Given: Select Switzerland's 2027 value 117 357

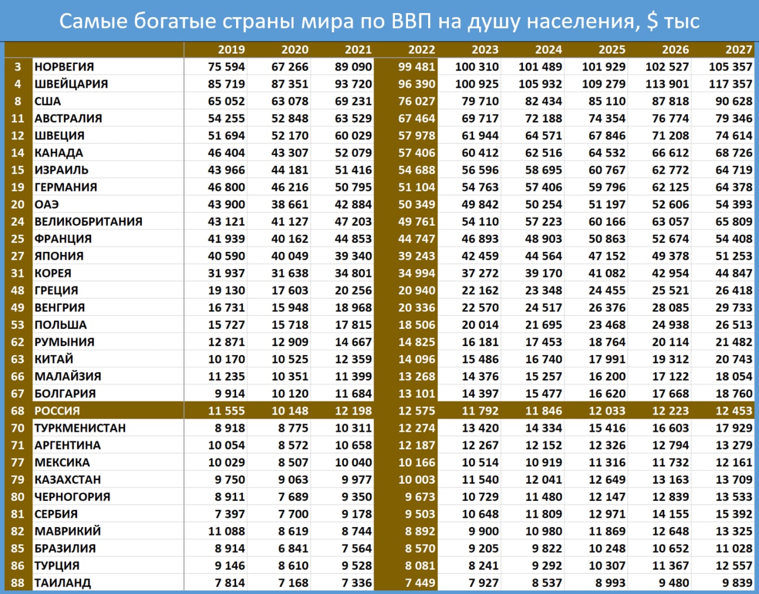Looking at the screenshot, I should pos(730,84).
